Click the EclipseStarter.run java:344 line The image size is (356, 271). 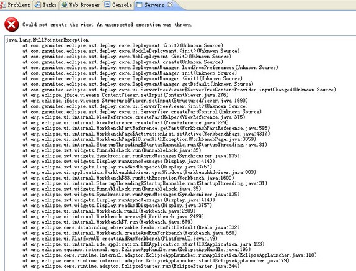pyautogui.click(x=131, y=266)
